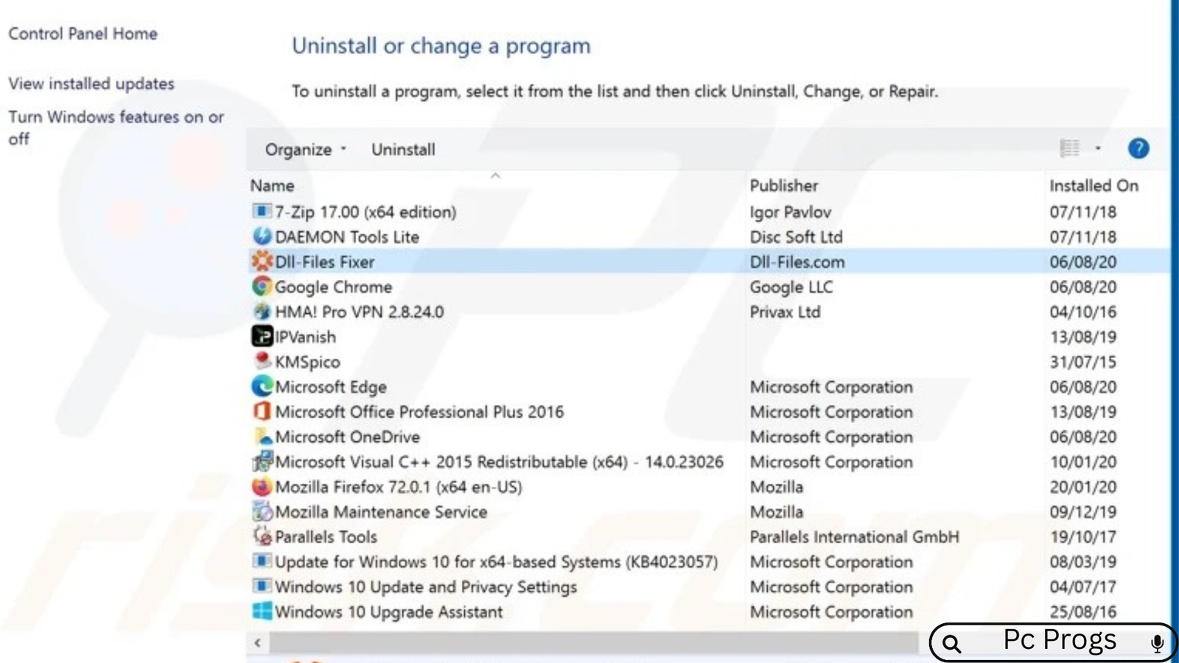The width and height of the screenshot is (1179, 663).
Task: Select the Microsoft OneDrive entry
Action: (707, 437)
